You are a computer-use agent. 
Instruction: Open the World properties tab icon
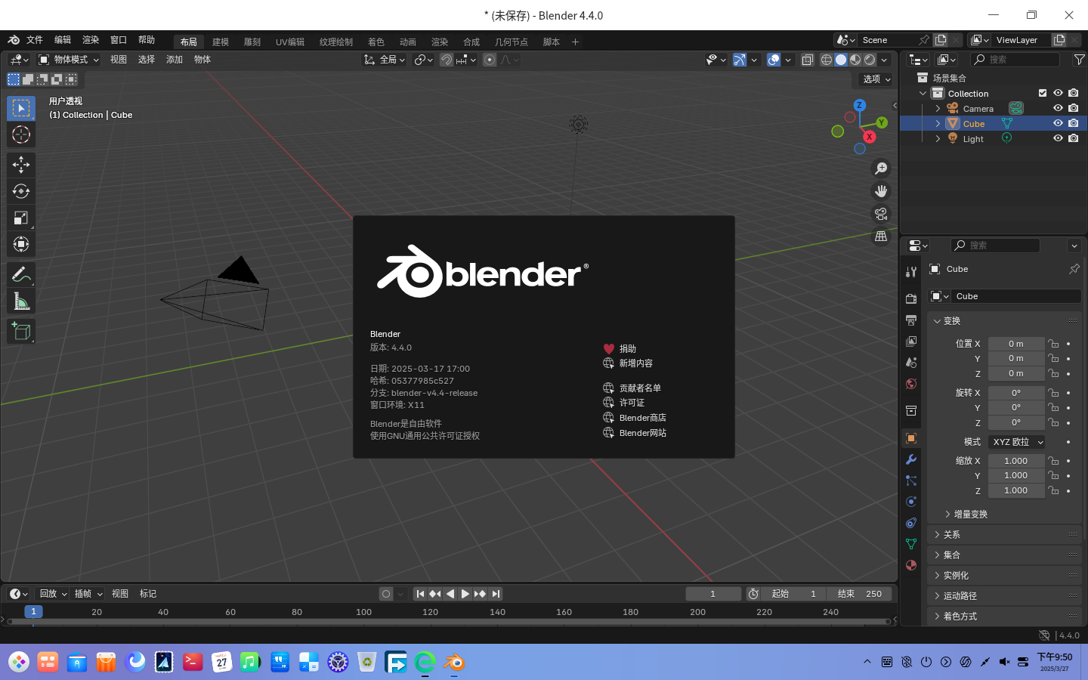coord(911,384)
